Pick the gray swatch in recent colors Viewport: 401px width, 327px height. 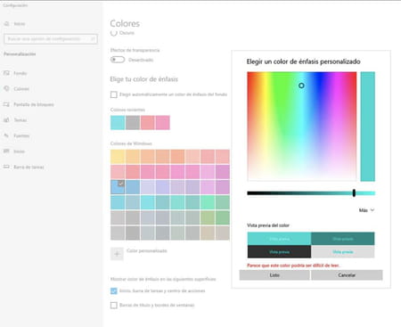(133, 123)
